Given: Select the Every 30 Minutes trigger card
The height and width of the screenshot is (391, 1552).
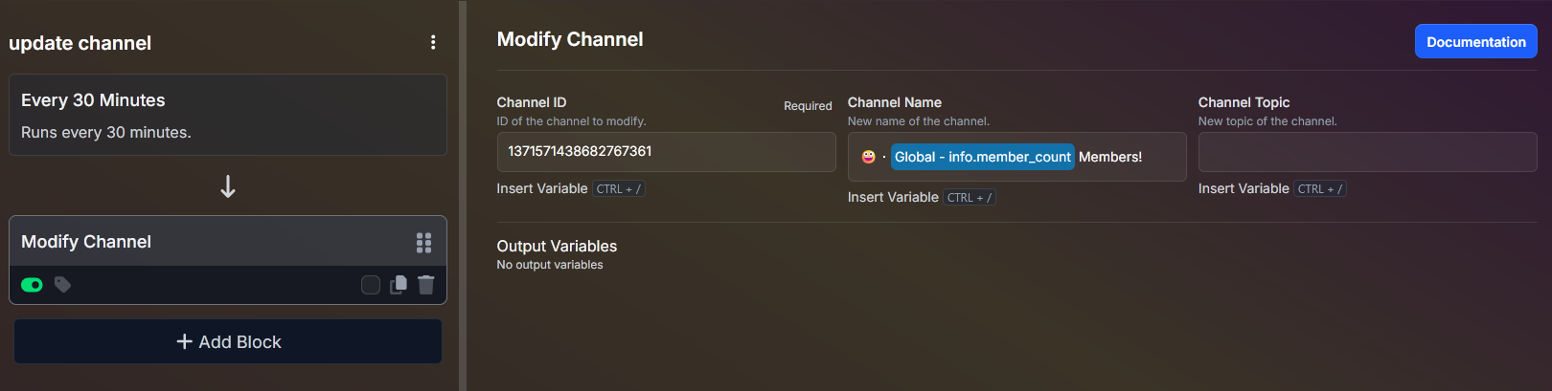Looking at the screenshot, I should [228, 115].
